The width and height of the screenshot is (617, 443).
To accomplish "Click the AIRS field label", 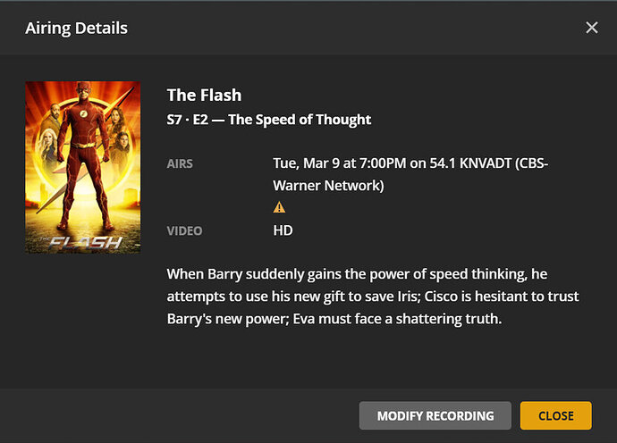I will click(180, 164).
